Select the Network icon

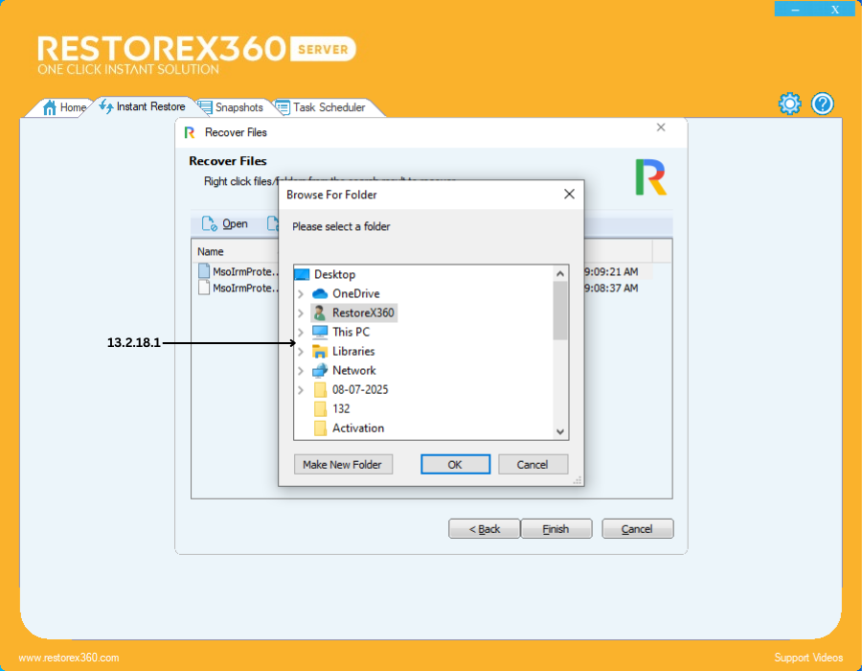pos(319,370)
